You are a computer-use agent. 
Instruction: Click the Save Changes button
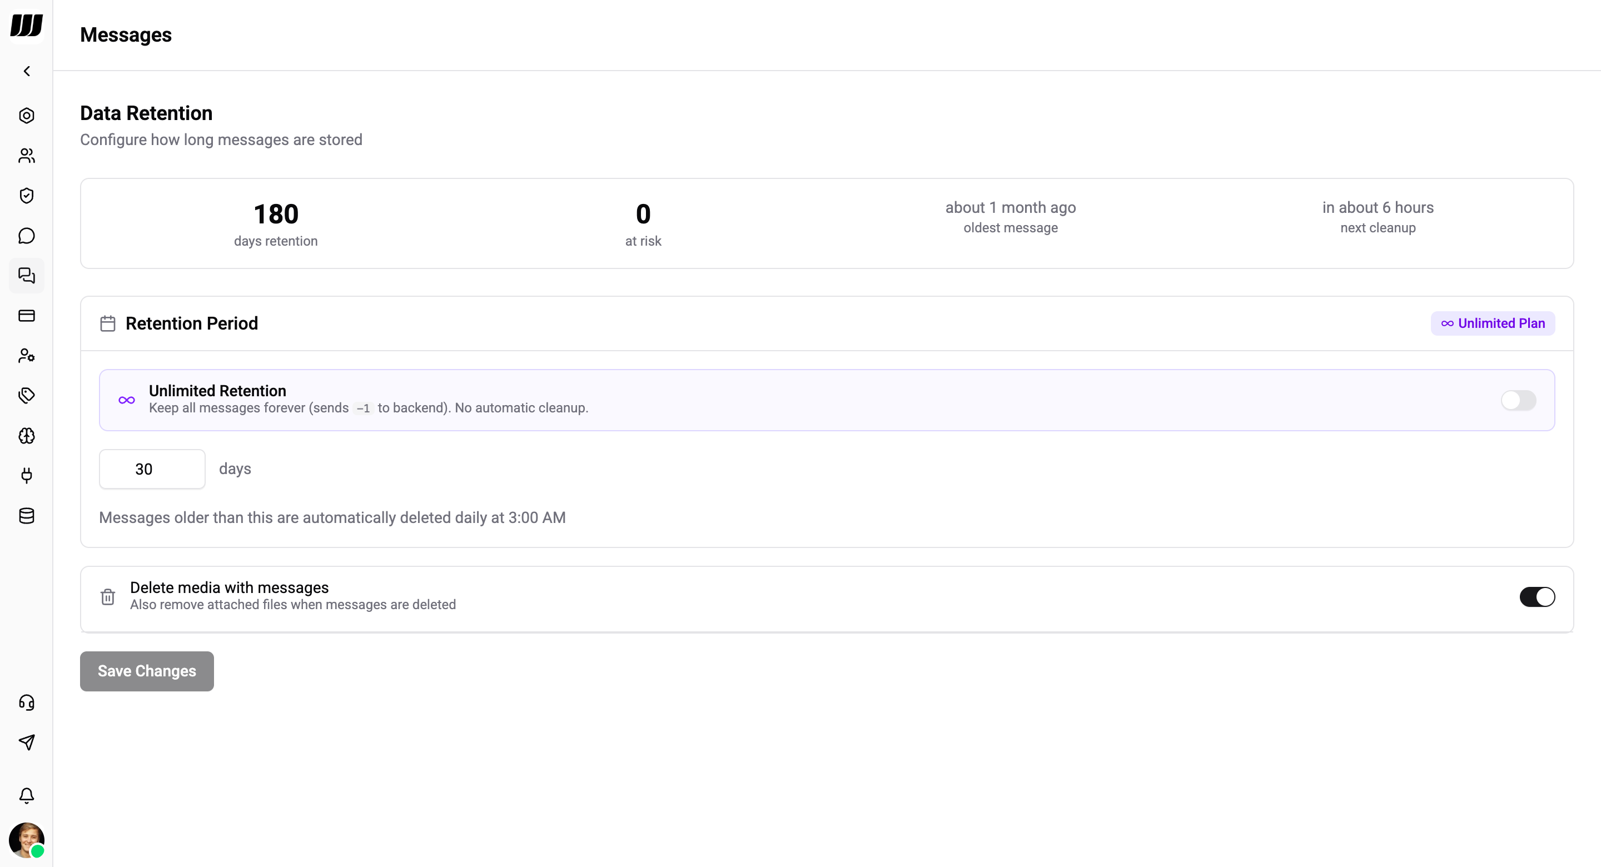tap(146, 671)
